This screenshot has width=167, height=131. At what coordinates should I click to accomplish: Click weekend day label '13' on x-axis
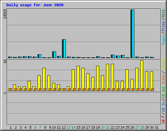click(68, 127)
